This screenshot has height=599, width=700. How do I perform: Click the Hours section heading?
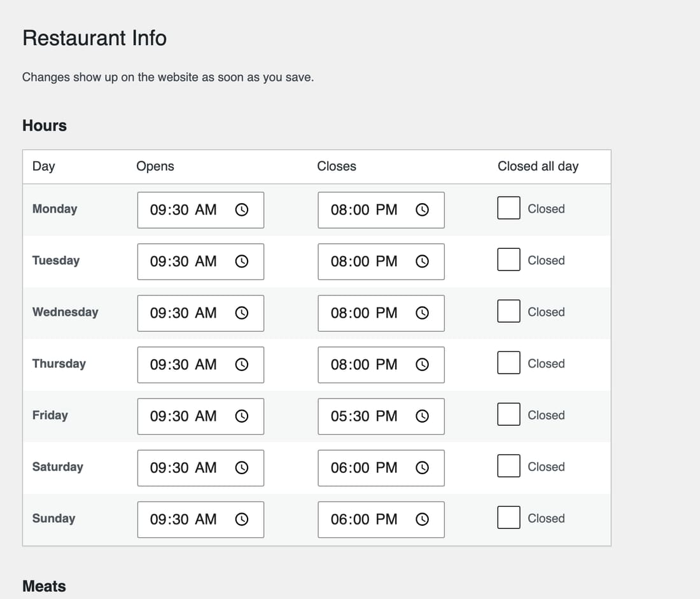pyautogui.click(x=45, y=125)
